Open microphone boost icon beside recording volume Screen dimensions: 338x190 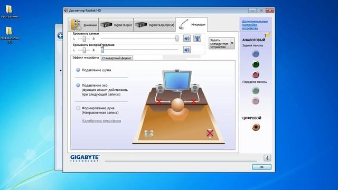[197, 39]
